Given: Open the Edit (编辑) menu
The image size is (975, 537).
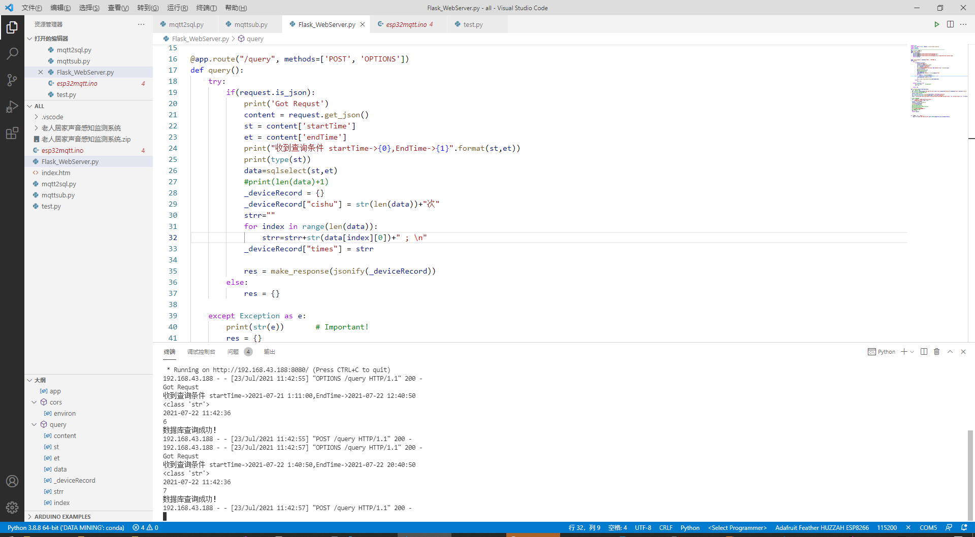Looking at the screenshot, I should pyautogui.click(x=60, y=8).
